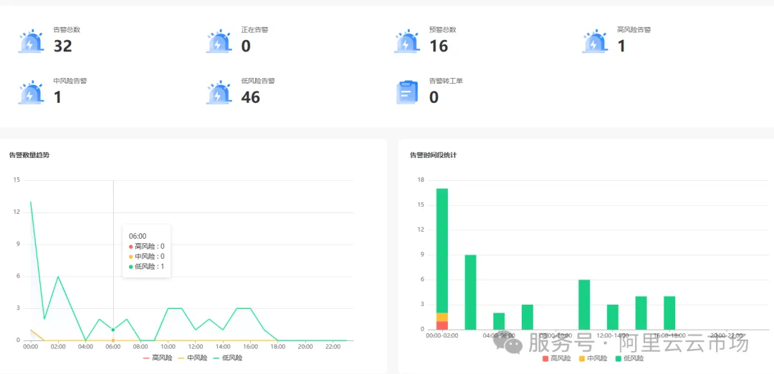The image size is (774, 374).
Task: Click the alarm icon beside 正在告警
Action: tap(219, 41)
